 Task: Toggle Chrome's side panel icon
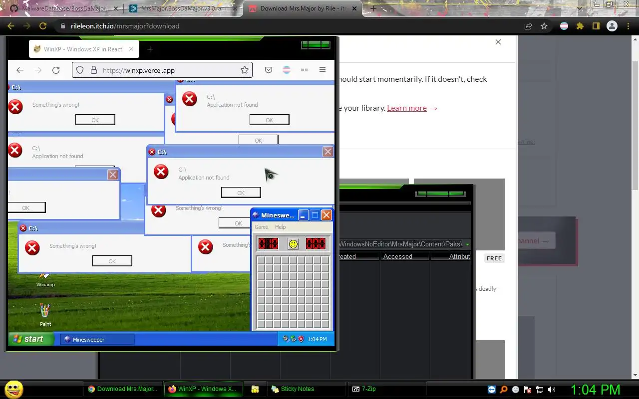pyautogui.click(x=596, y=26)
